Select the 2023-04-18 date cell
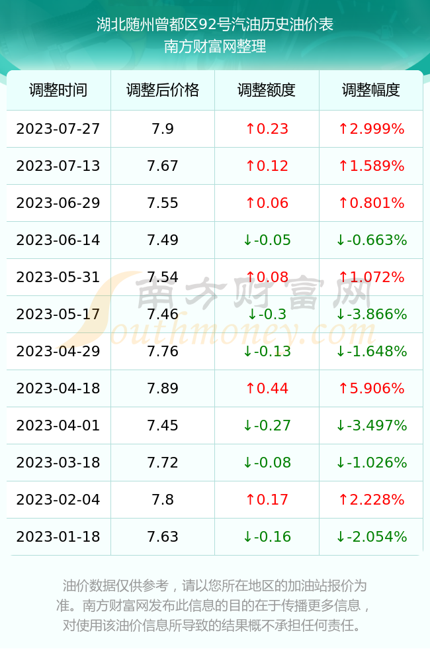430x649 pixels. [58, 388]
